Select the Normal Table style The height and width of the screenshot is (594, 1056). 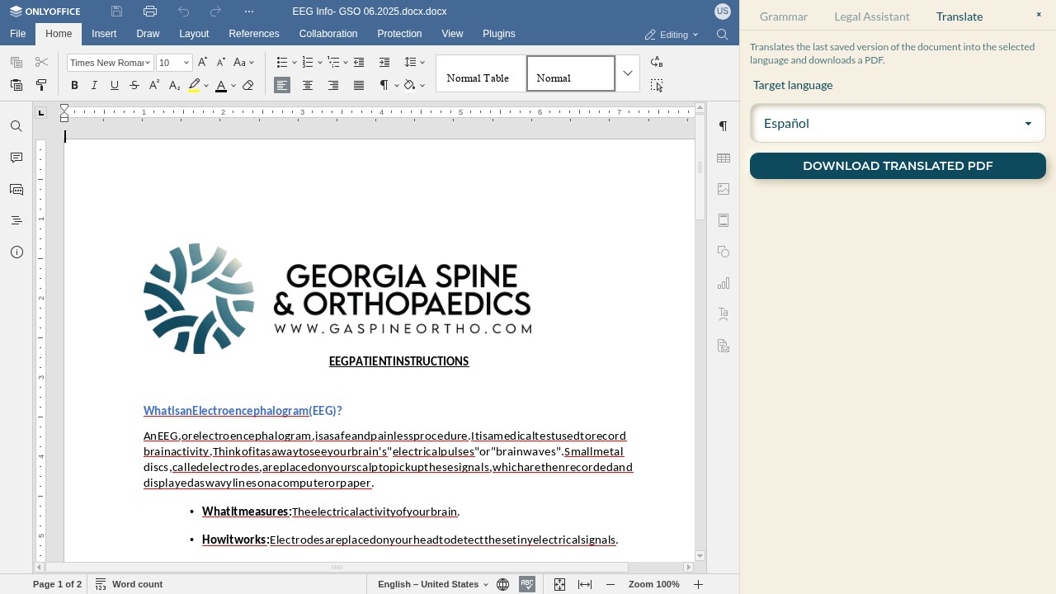pos(481,73)
